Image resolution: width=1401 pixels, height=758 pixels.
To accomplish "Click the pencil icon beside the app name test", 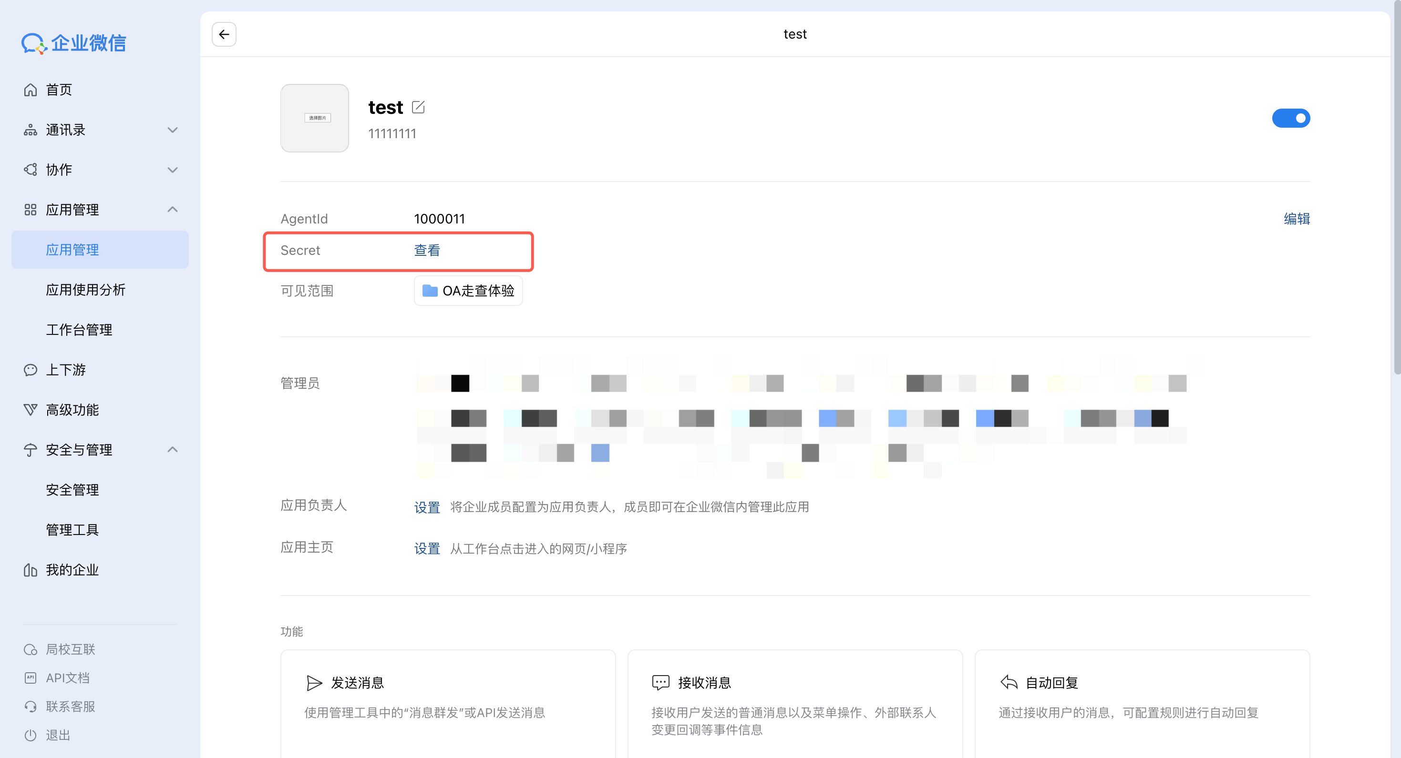I will 418,107.
